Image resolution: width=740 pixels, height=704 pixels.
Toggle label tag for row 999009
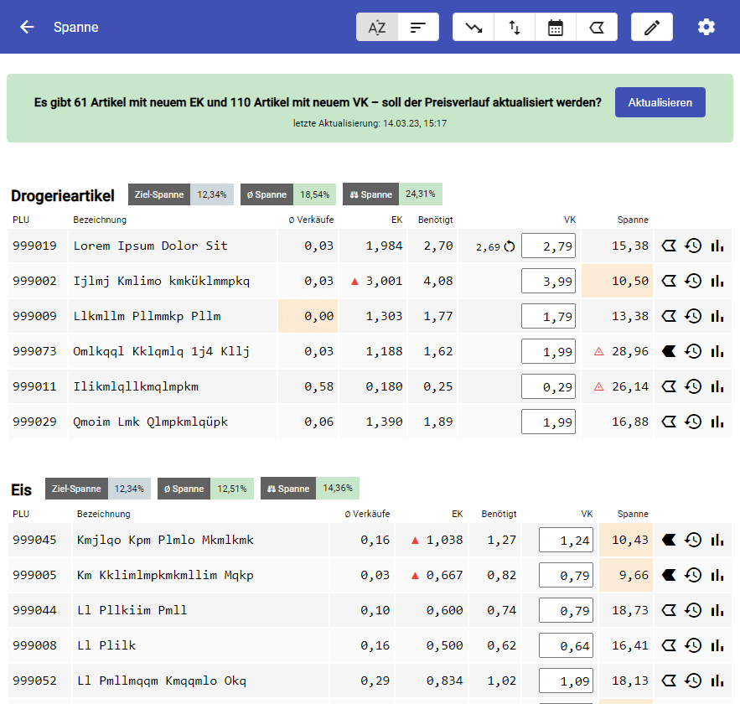tap(669, 316)
